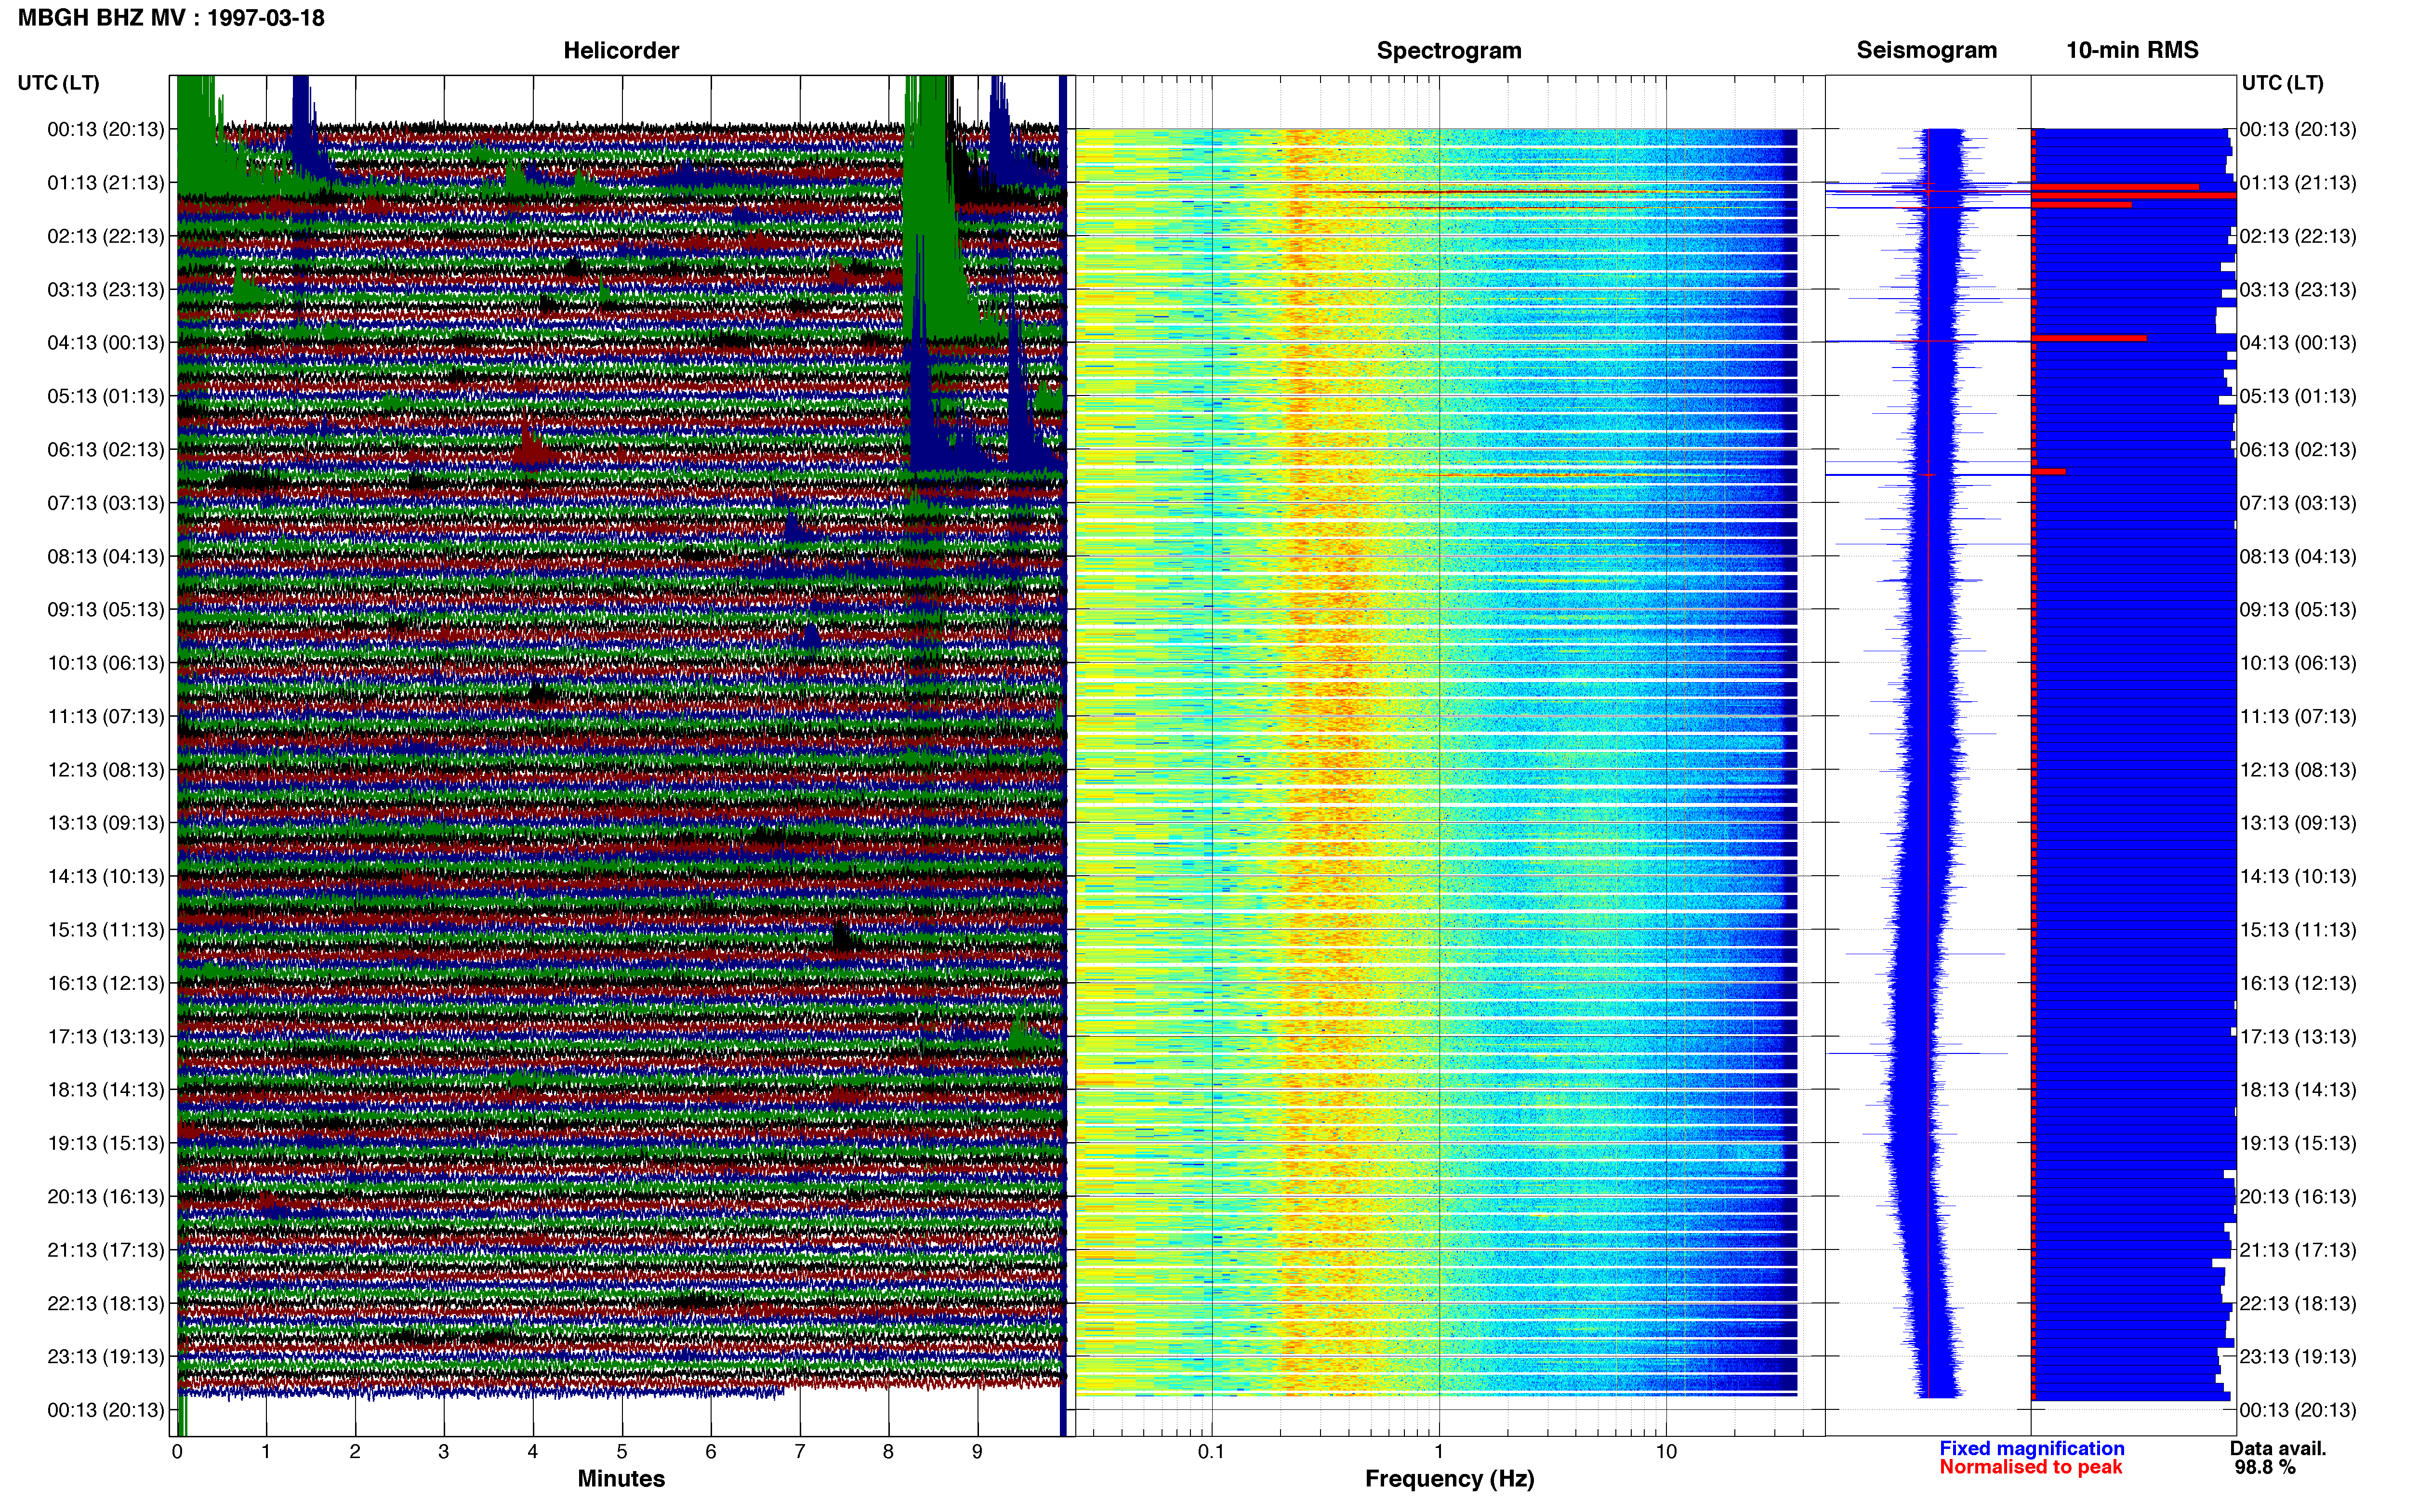Click the plot title MBGH BHZ MV : 1997-03-18
Screen dimensions: 2418x1512
click(171, 18)
